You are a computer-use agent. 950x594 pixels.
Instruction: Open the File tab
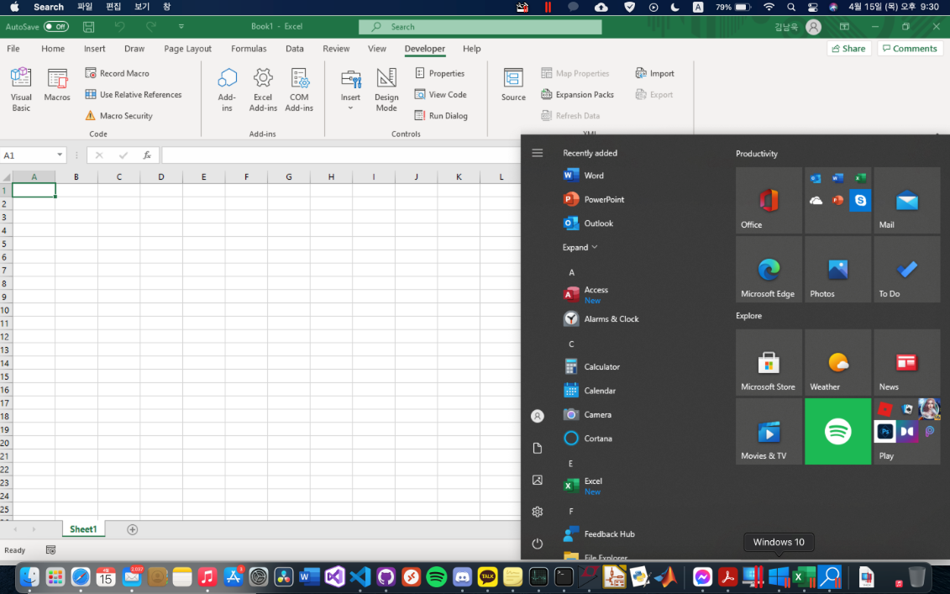13,49
